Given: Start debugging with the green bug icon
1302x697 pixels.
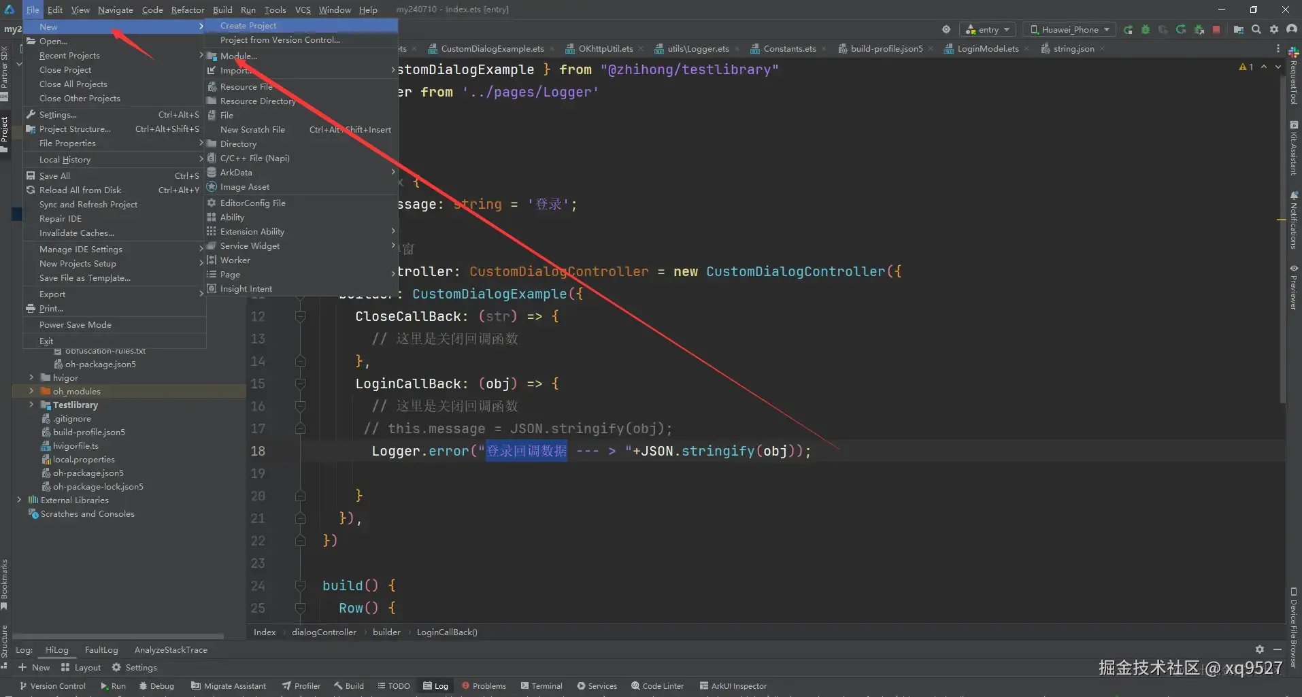Looking at the screenshot, I should pos(1146,29).
